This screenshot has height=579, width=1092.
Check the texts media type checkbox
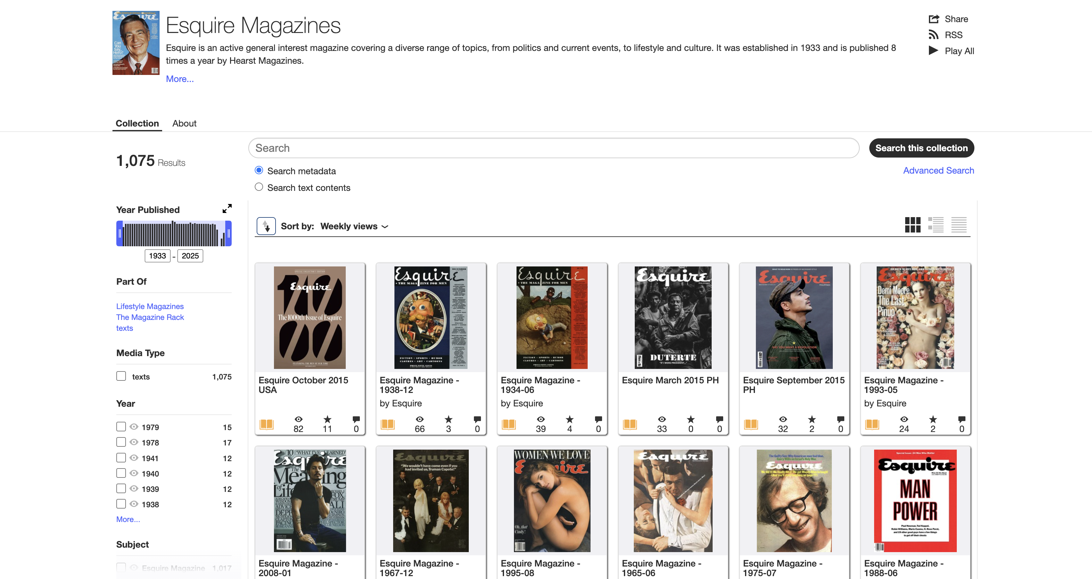click(x=121, y=376)
